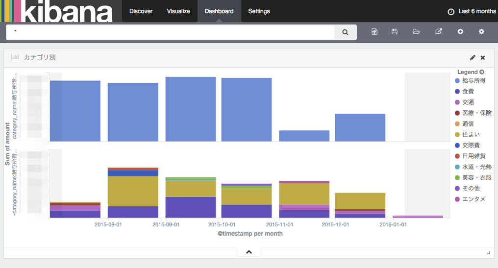Open the Discover tab
The image size is (498, 268).
[141, 11]
